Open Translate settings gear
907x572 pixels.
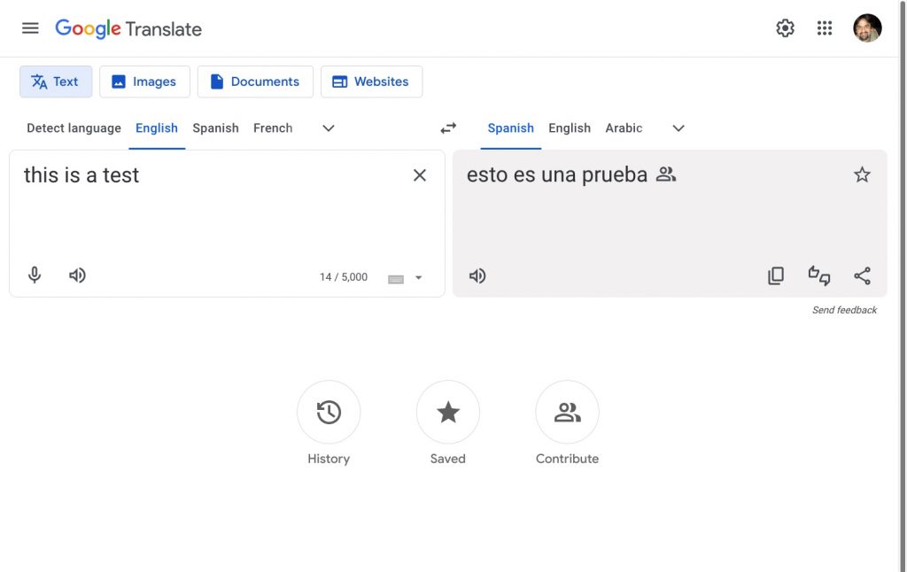pyautogui.click(x=785, y=27)
